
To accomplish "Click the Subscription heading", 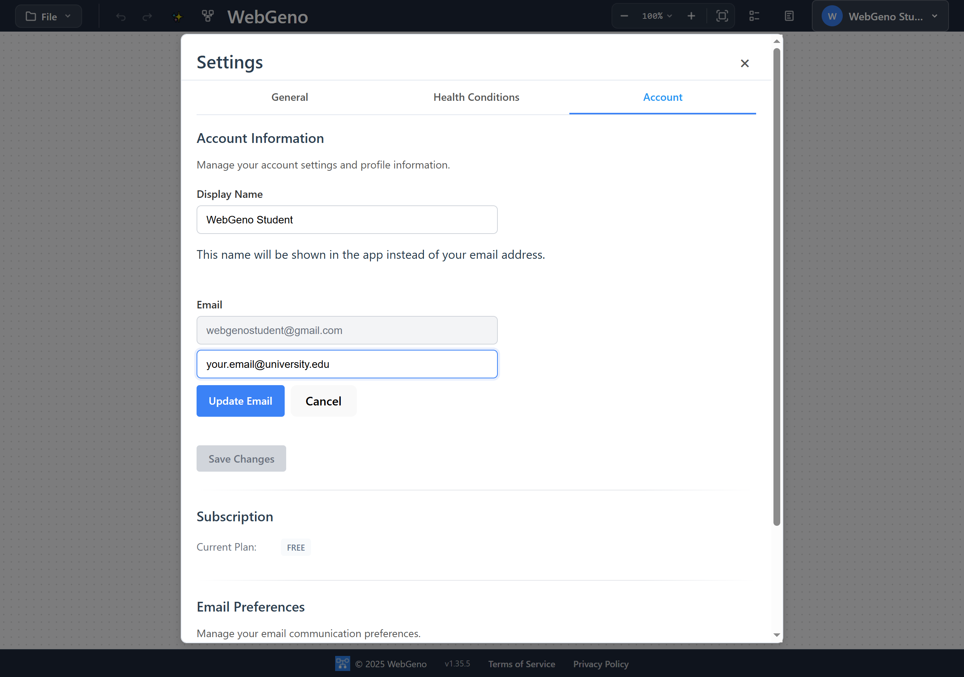I will (235, 516).
